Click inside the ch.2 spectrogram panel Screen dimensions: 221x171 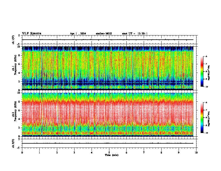pyautogui.click(x=108, y=115)
